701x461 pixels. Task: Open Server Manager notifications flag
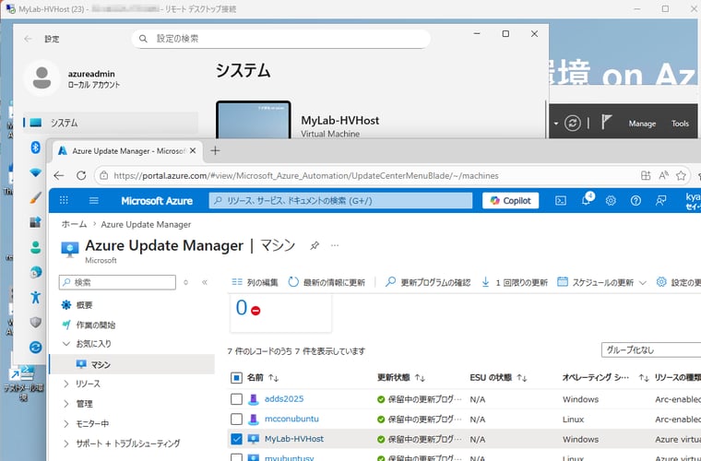(606, 122)
